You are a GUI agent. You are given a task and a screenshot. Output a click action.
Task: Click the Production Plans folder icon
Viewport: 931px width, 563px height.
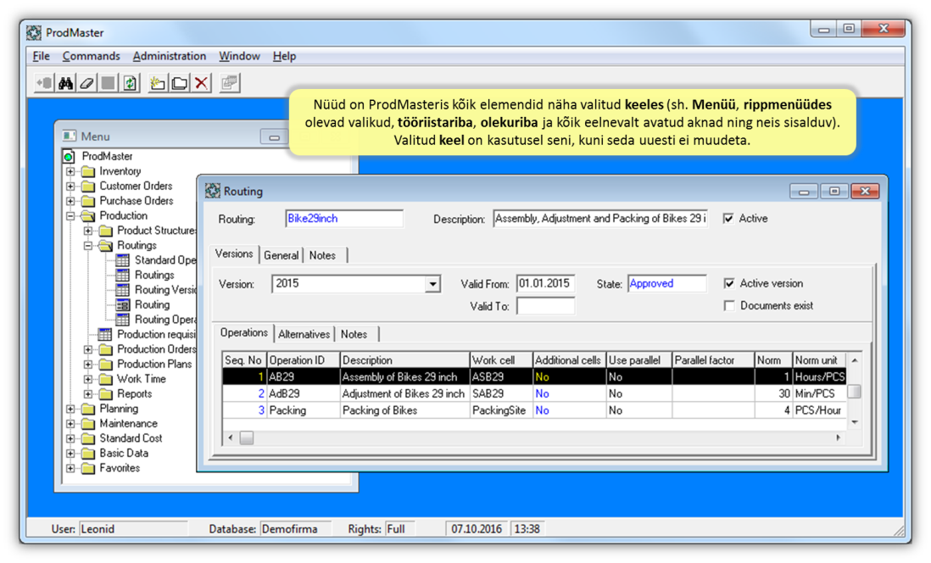[x=106, y=365]
